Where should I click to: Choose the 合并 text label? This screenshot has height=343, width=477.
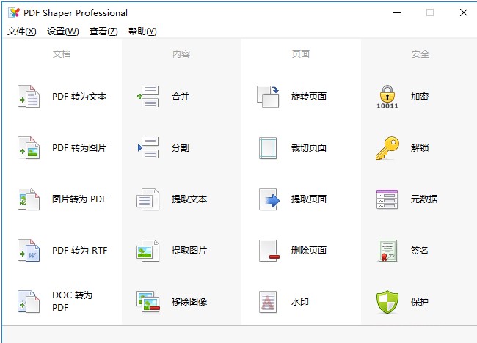[x=181, y=96]
